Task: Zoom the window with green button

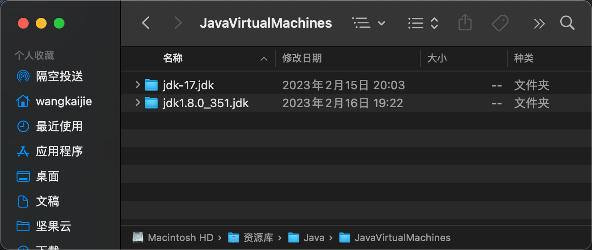Action: [59, 23]
